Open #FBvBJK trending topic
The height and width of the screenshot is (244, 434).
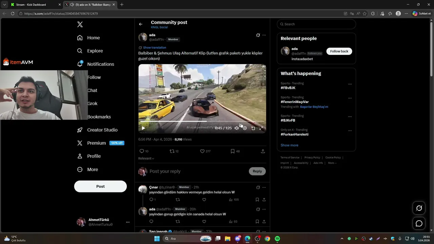[288, 88]
